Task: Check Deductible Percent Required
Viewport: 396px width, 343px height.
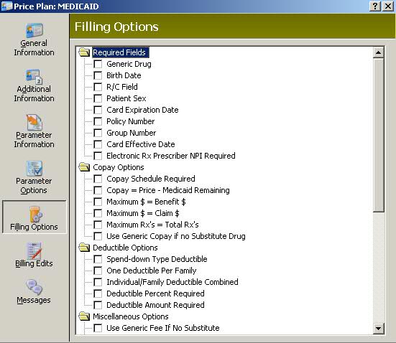Action: tap(98, 293)
